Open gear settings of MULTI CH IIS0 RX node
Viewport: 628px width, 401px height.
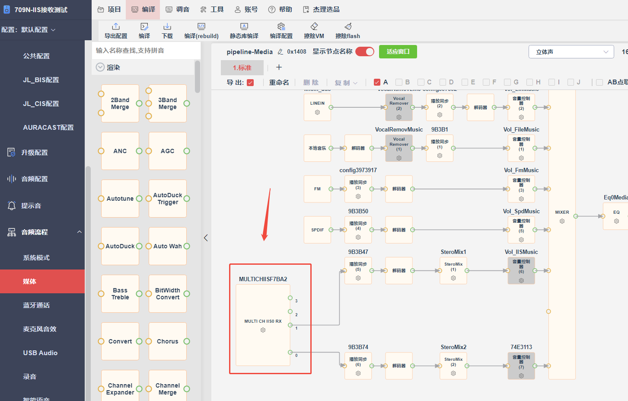(263, 330)
